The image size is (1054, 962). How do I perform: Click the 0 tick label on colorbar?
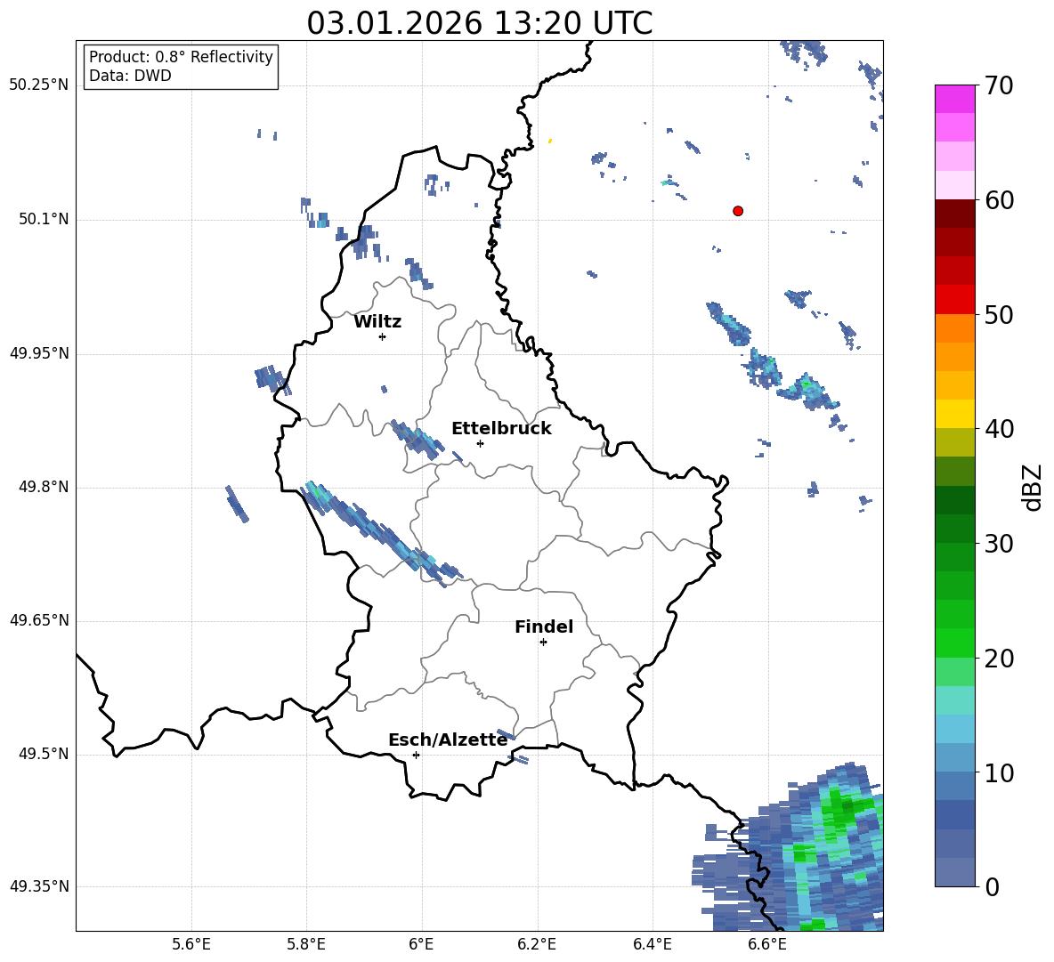pos(992,887)
